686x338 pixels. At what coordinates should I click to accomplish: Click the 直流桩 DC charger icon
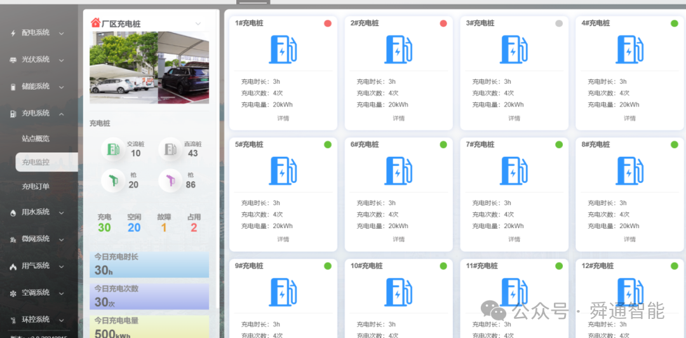point(170,149)
